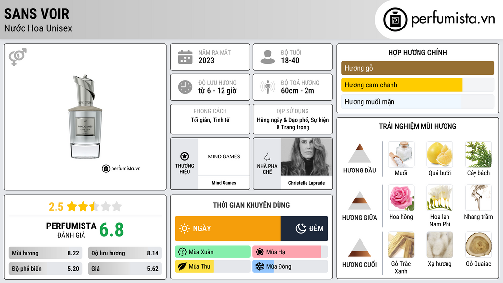Select the Hoa lan Nam Phi note image
The width and height of the screenshot is (503, 283).
(440, 198)
